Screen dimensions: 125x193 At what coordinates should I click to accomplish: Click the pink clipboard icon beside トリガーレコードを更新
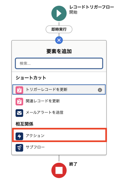click(x=19, y=90)
